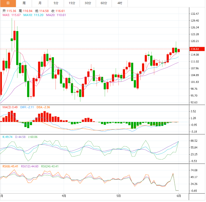Click the high price 高:116.94
206x202 pixels.
coord(25,11)
